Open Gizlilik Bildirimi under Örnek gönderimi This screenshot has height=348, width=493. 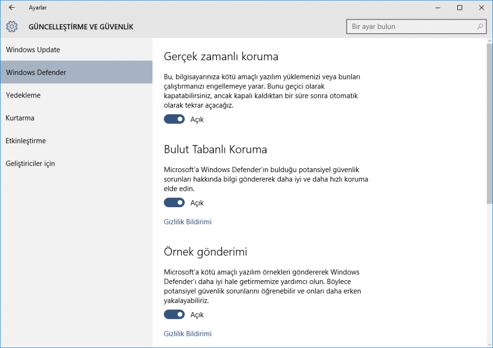point(188,334)
